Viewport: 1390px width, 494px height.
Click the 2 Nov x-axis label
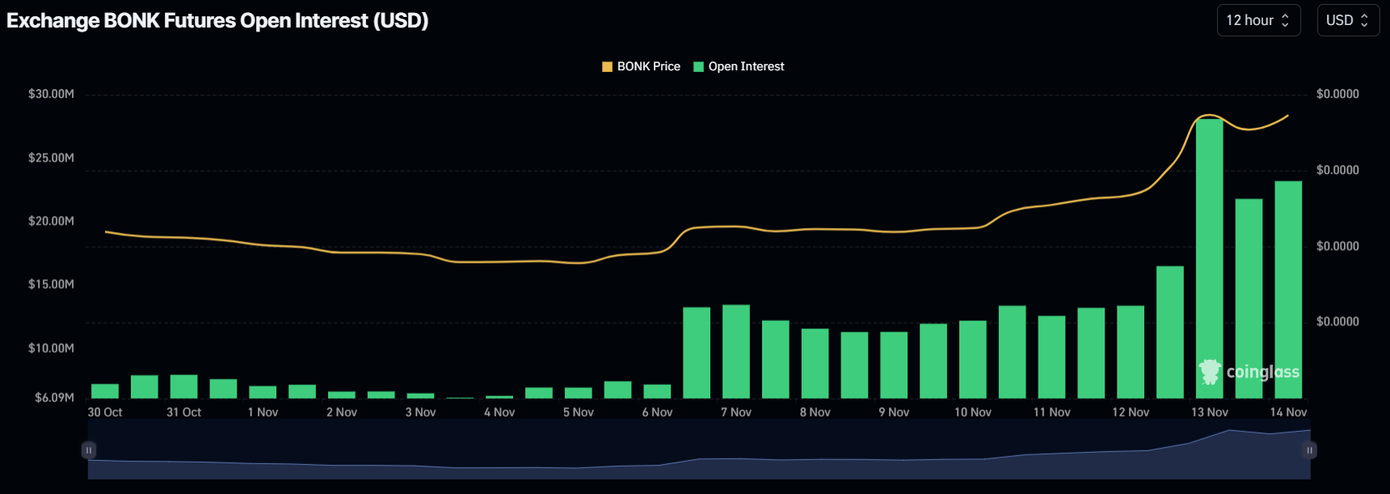click(x=342, y=412)
